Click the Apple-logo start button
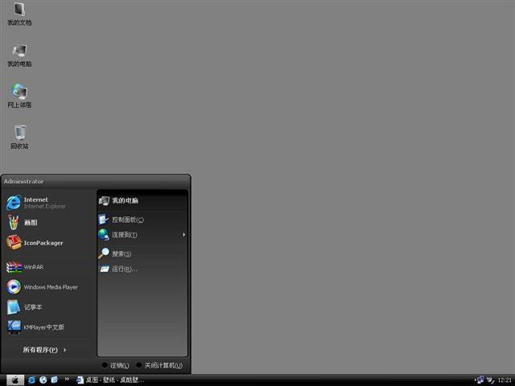The width and height of the screenshot is (515, 386). (15, 380)
